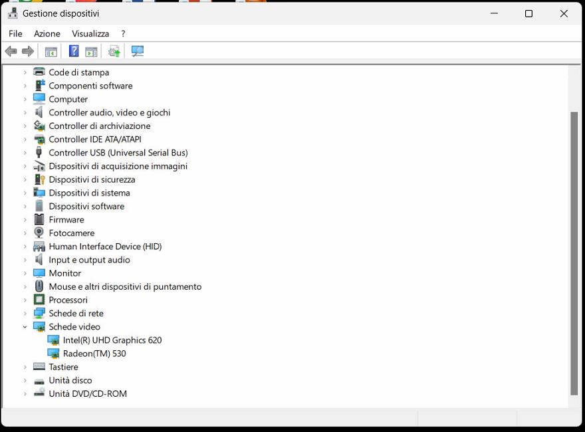Open the File menu
585x432 pixels.
coord(15,34)
